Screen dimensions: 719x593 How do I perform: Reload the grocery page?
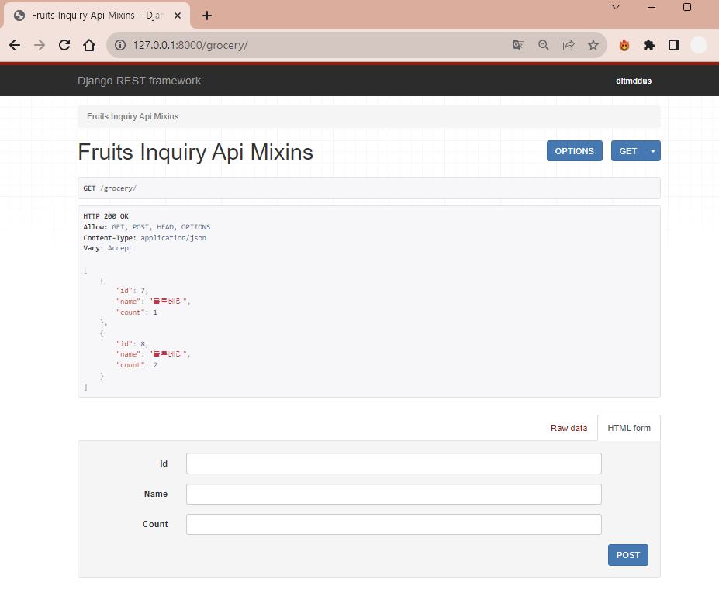click(x=64, y=45)
